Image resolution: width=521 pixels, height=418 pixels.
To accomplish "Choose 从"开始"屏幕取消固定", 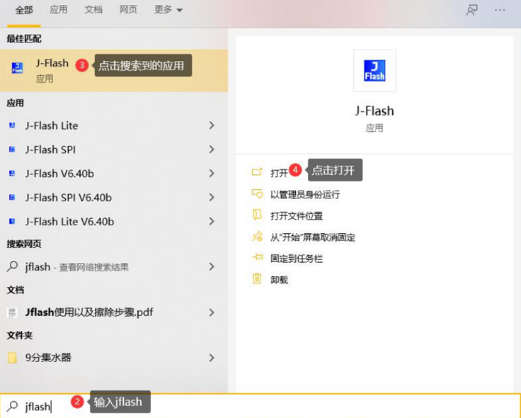I will point(313,237).
